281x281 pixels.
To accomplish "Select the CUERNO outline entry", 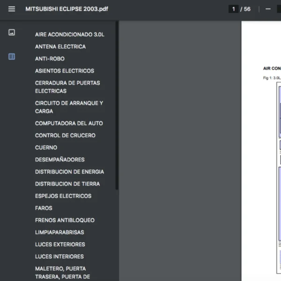I will (46, 148).
